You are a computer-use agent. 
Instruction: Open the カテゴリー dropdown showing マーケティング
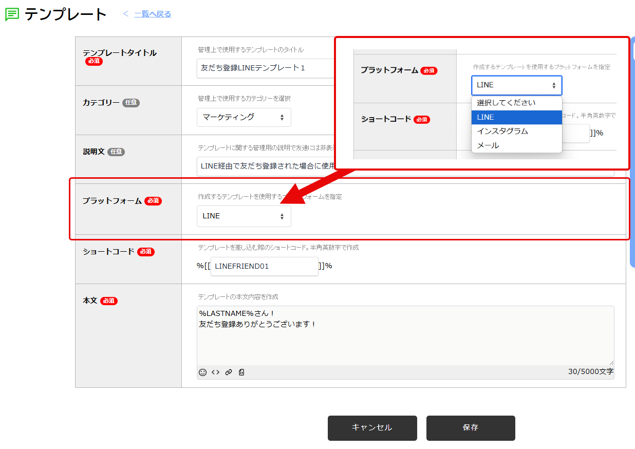pyautogui.click(x=244, y=117)
